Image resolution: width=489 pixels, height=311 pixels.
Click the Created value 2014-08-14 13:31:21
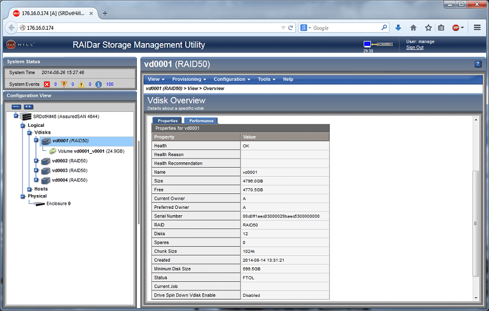coord(263,261)
